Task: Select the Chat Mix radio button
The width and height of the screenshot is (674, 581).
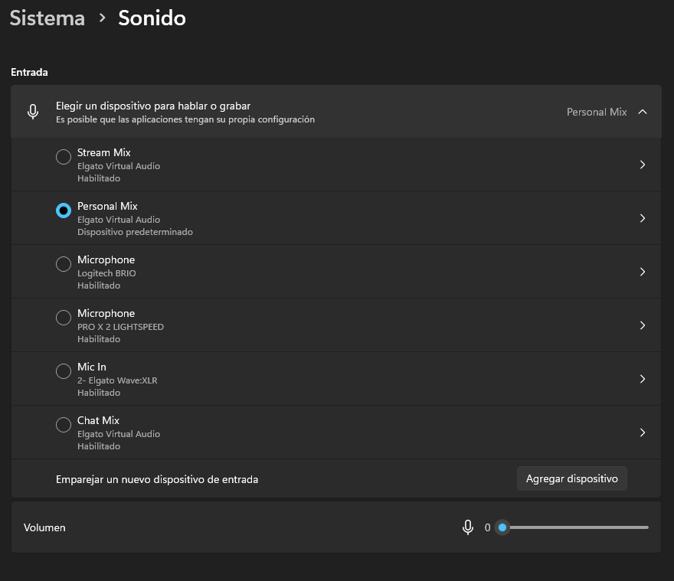Action: point(64,425)
